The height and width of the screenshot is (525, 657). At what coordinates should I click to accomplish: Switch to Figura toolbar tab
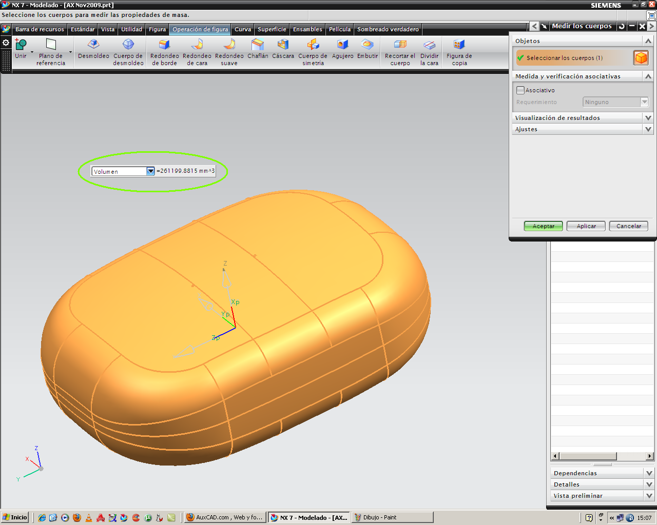tap(157, 29)
